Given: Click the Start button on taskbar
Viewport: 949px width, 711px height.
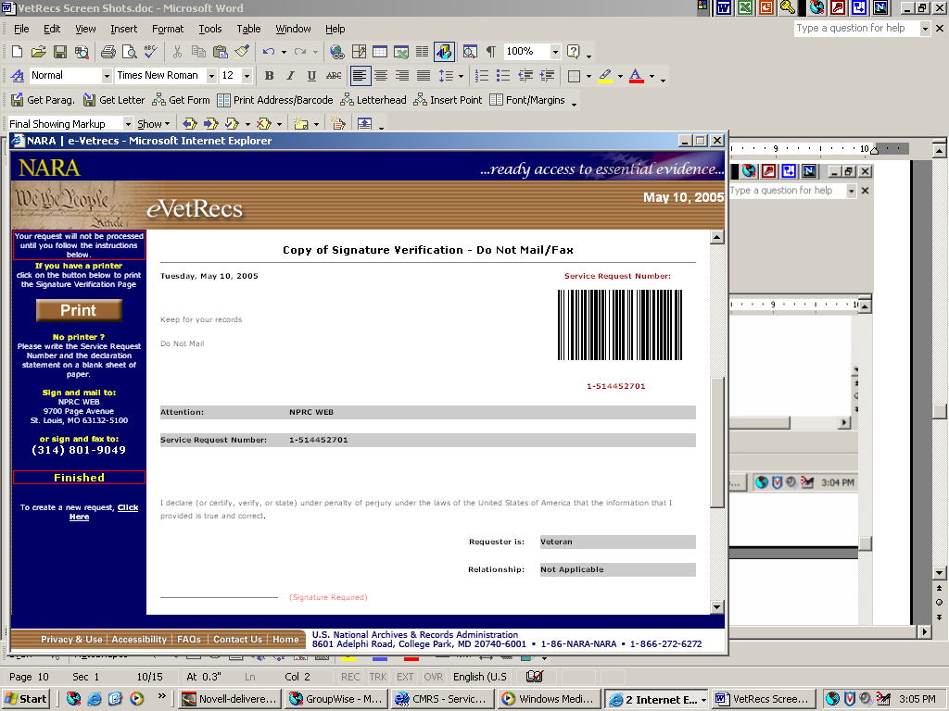Looking at the screenshot, I should [26, 699].
